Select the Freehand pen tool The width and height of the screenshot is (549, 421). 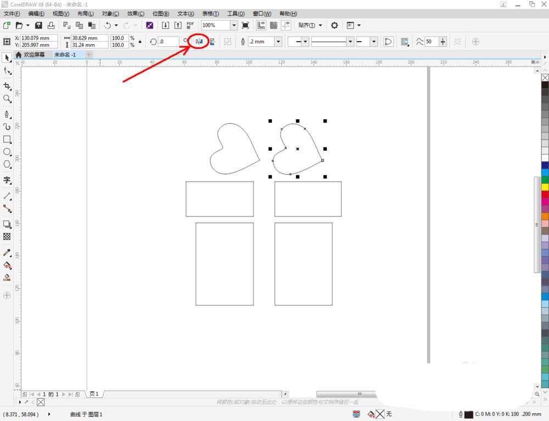point(7,114)
